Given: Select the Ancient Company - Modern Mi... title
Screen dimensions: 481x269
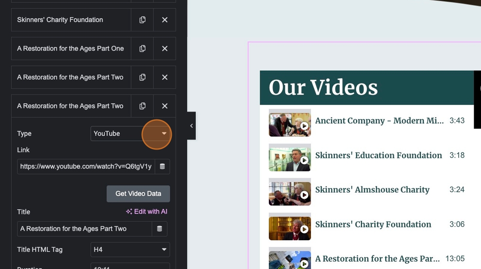Looking at the screenshot, I should pos(380,121).
